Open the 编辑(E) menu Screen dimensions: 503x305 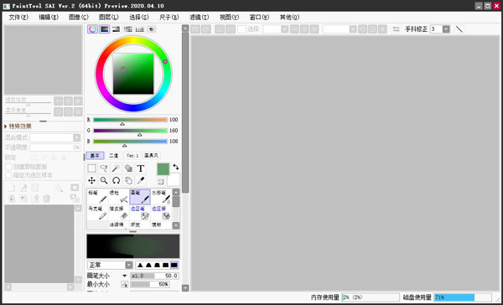[49, 18]
